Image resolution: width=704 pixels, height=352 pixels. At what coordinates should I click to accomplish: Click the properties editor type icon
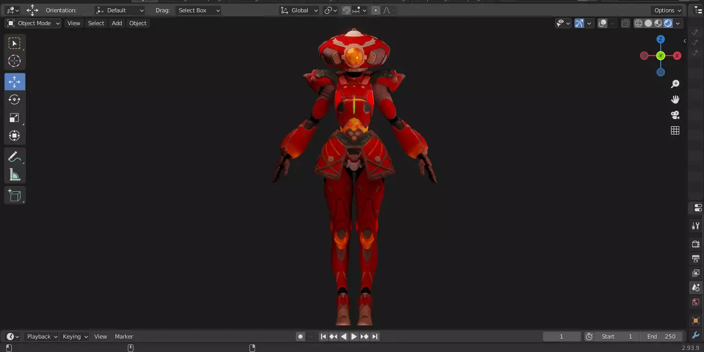(x=697, y=208)
